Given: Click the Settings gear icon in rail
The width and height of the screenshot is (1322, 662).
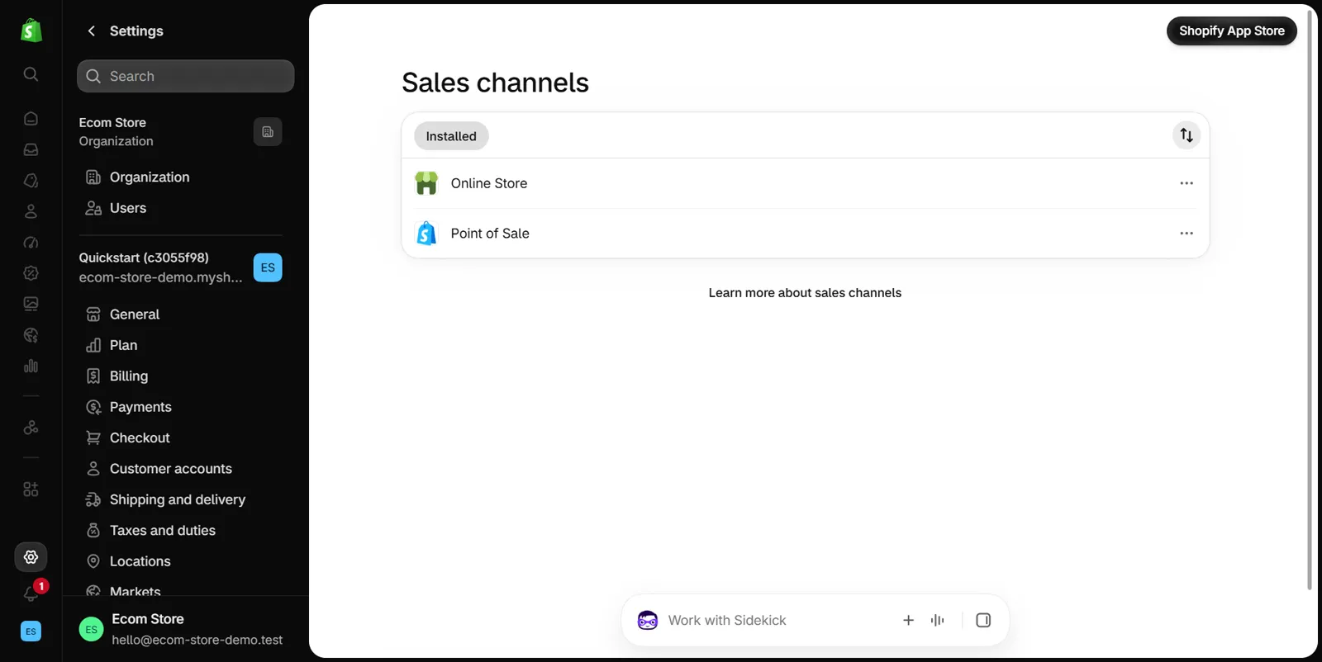Looking at the screenshot, I should [31, 557].
